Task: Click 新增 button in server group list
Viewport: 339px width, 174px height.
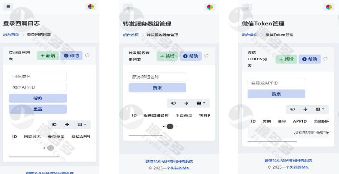Action: (167, 56)
